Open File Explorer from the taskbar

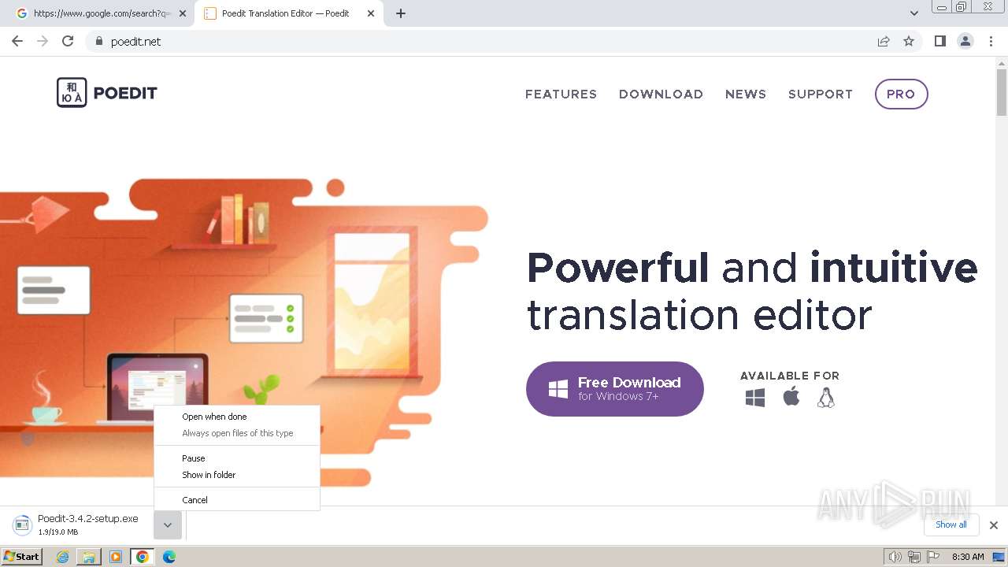(89, 557)
